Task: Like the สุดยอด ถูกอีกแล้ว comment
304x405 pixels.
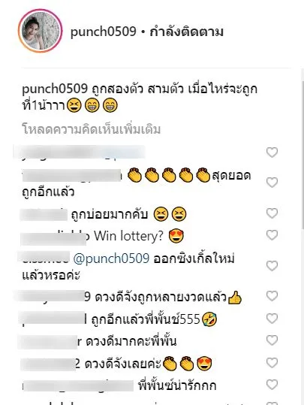Action: [272, 183]
